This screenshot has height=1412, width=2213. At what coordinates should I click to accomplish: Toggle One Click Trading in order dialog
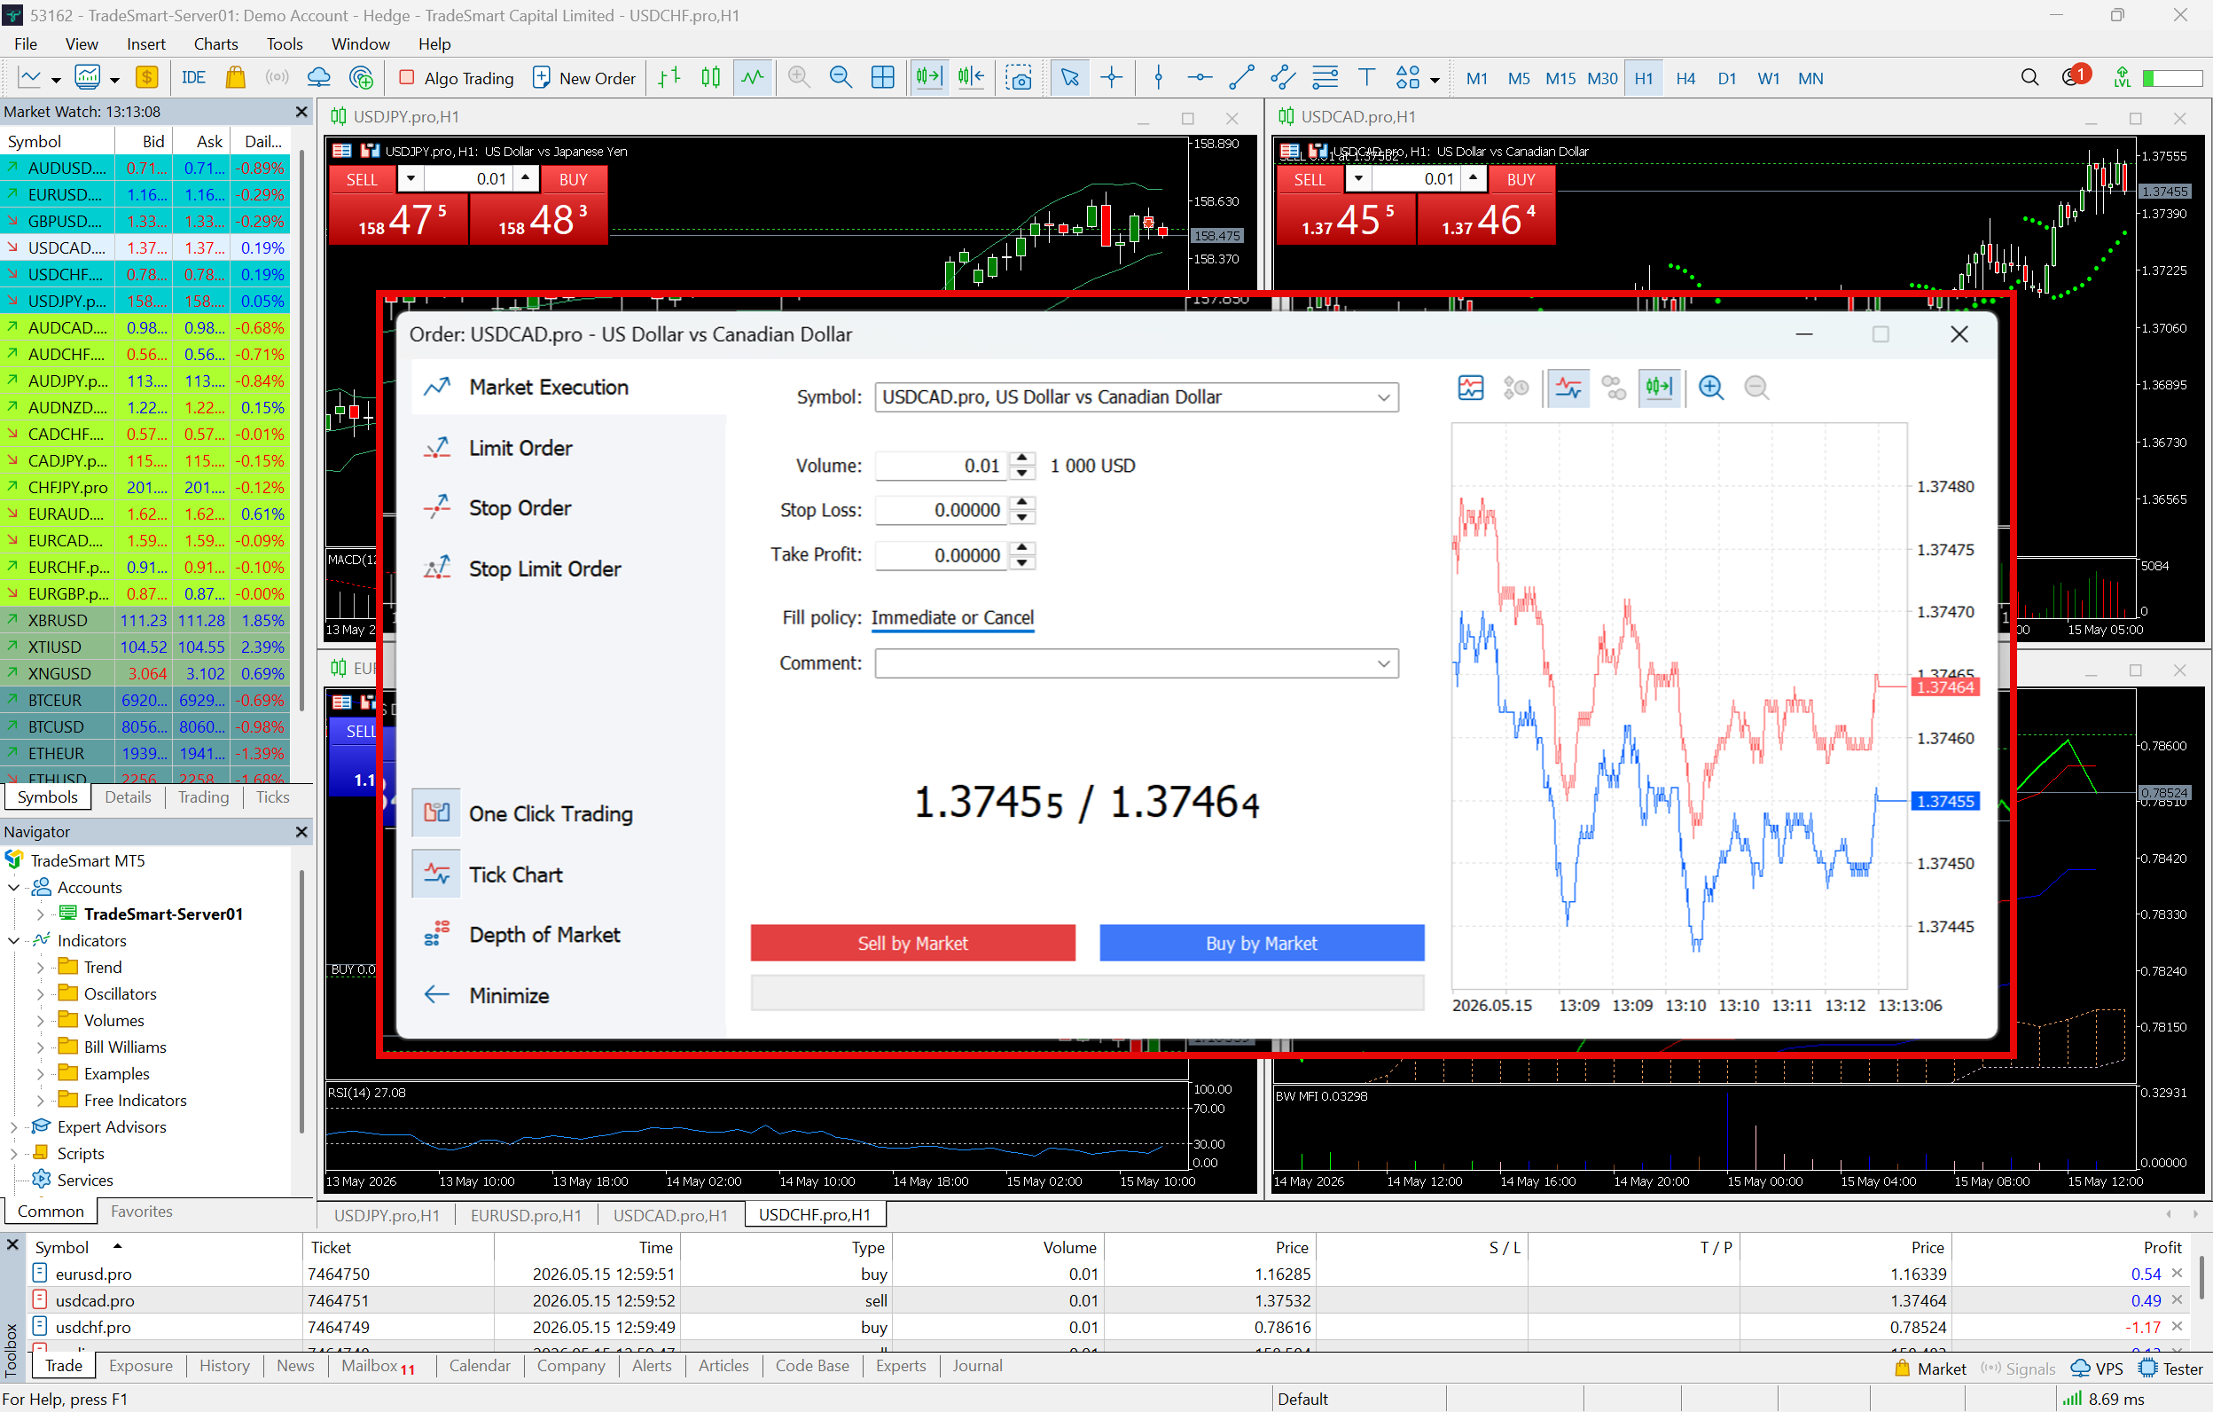(524, 813)
